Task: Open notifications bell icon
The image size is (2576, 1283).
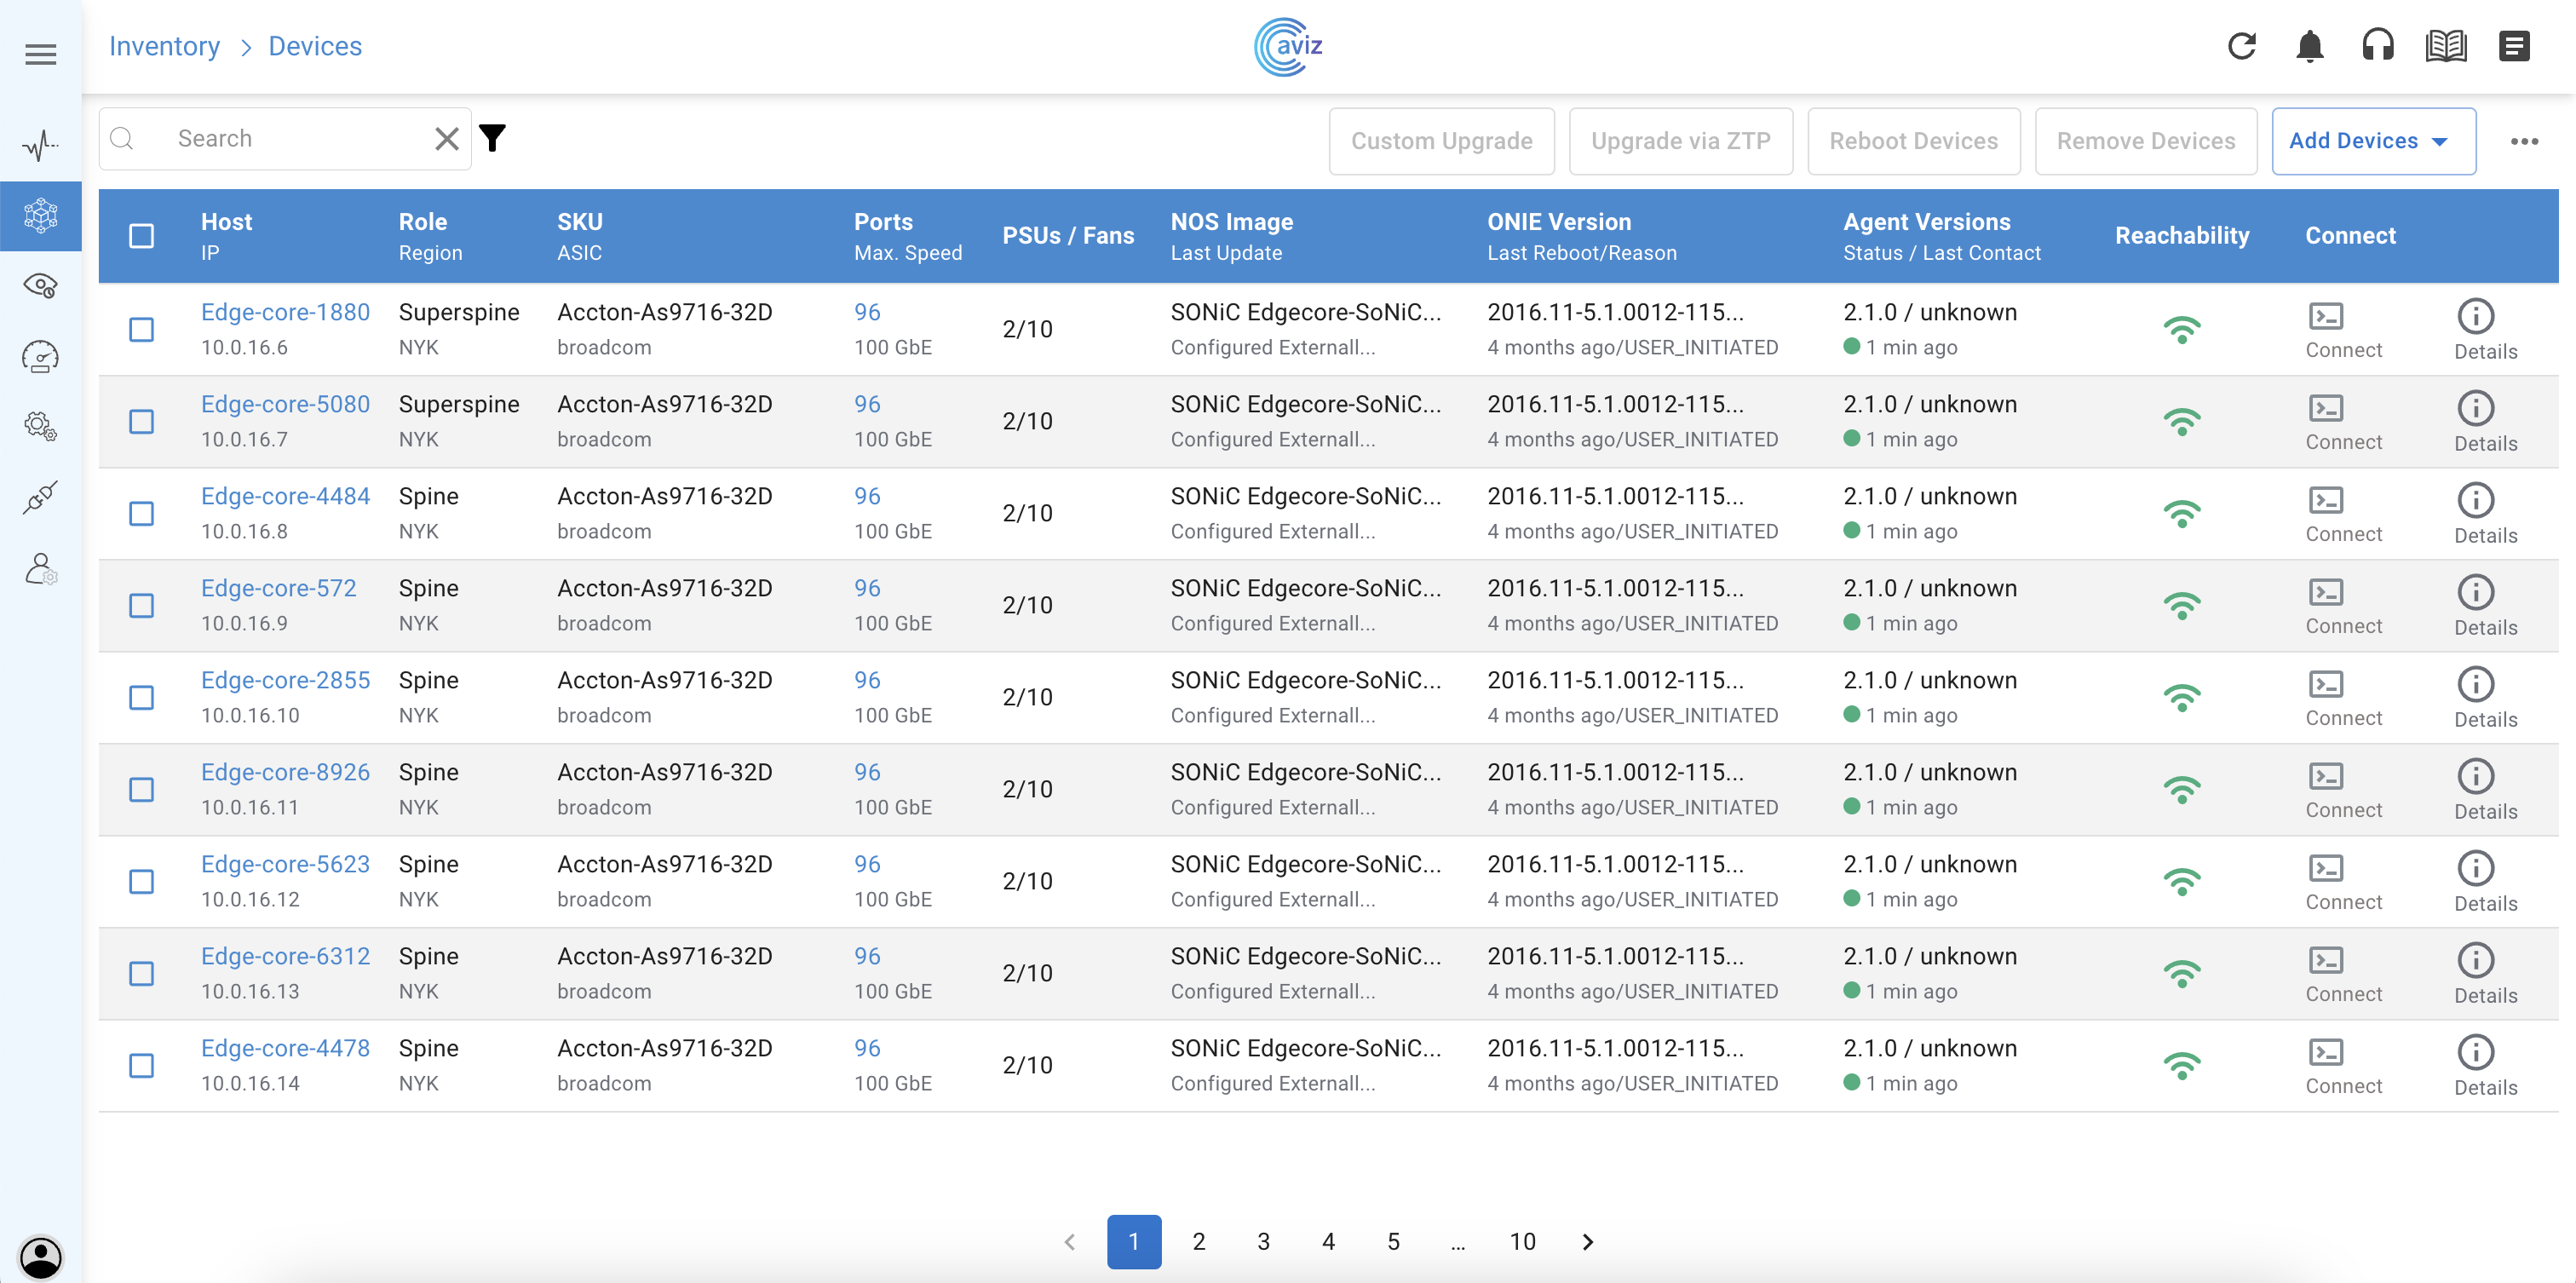Action: [x=2309, y=46]
